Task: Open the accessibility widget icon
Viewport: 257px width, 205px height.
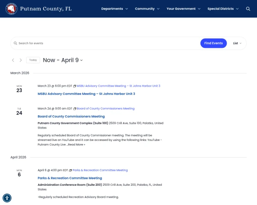Action: [7, 198]
